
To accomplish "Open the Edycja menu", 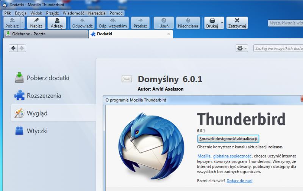I will pyautogui.click(x=21, y=13).
